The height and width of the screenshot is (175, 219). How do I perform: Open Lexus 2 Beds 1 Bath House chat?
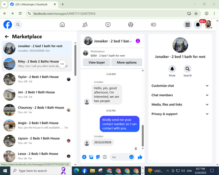[x=37, y=156]
